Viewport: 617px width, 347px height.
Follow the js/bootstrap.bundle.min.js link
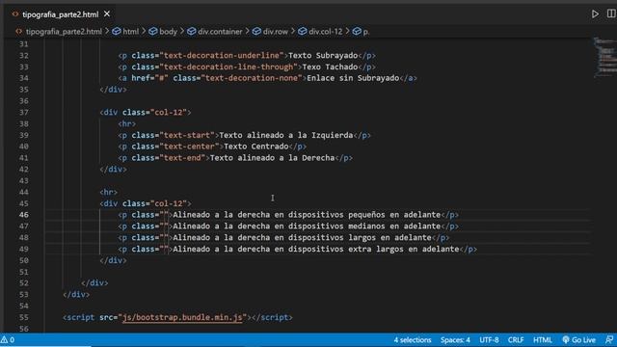pyautogui.click(x=182, y=317)
